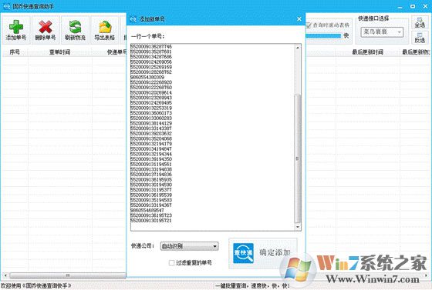432x290 pixels.
Task: Click the 全选 select-all icon
Action: point(420,22)
